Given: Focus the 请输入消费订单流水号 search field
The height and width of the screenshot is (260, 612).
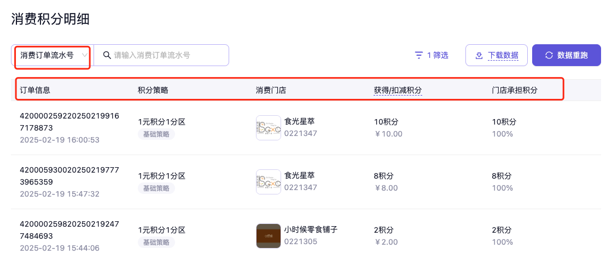Looking at the screenshot, I should (x=167, y=55).
